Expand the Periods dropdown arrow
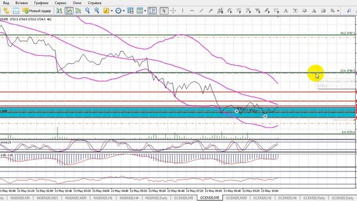Screen dimensions: 357x201 124,11
